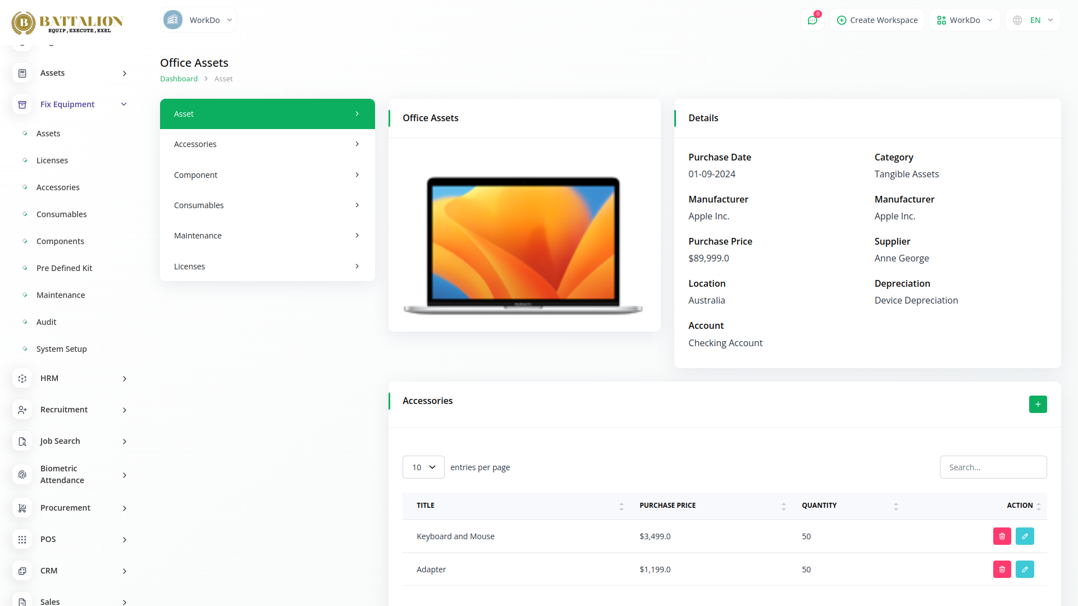Open the EN language dropdown
This screenshot has height=606, width=1078.
[x=1034, y=20]
